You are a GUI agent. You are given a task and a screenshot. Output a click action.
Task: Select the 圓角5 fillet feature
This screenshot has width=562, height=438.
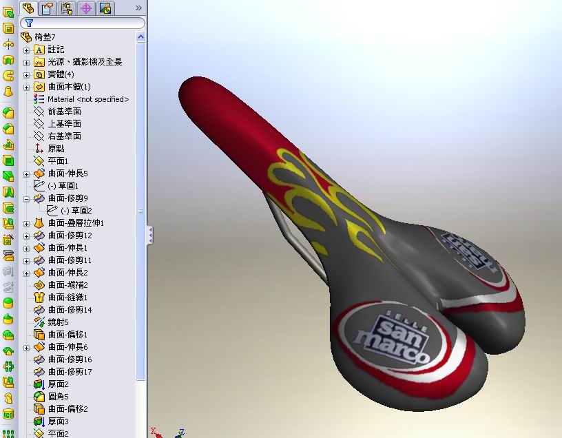(x=51, y=397)
